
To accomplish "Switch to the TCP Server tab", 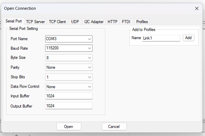I will coord(35,22).
